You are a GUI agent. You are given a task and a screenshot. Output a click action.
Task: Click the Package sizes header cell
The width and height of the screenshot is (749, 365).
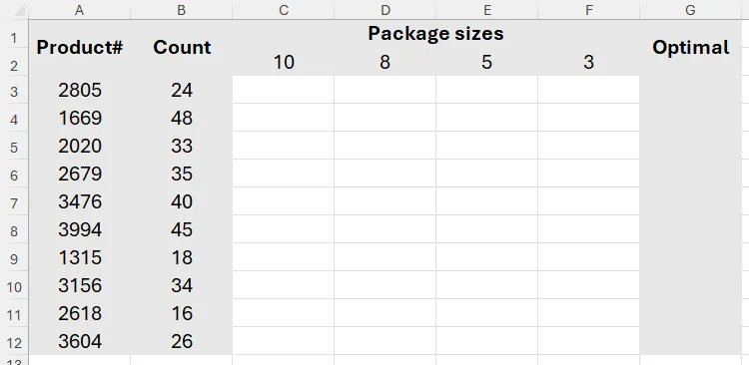(x=435, y=34)
